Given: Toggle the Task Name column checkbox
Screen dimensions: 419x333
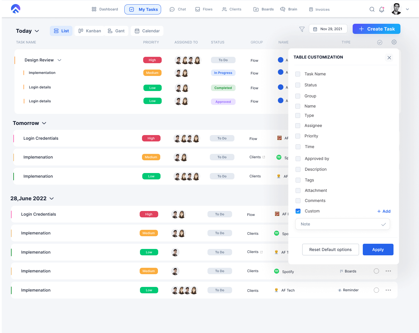Looking at the screenshot, I should point(298,74).
